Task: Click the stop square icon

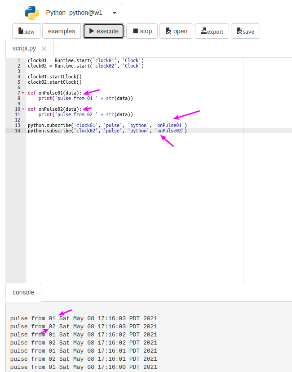Action: click(136, 31)
